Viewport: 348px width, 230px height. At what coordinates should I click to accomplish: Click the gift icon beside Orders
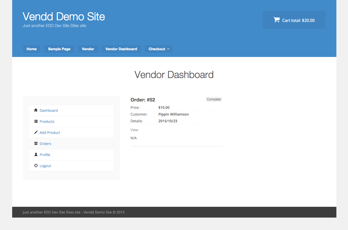pos(36,143)
